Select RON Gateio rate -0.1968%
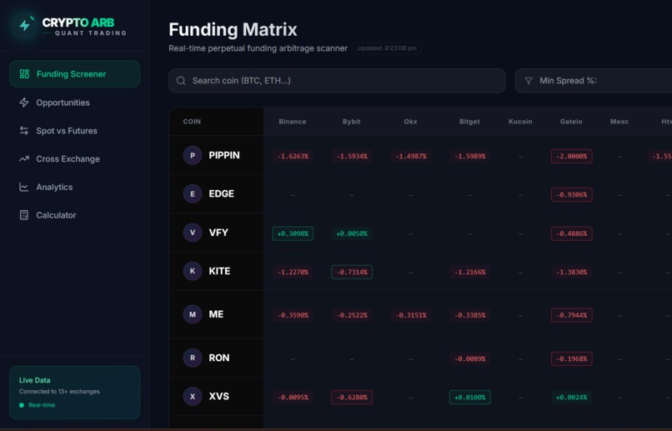This screenshot has width=672, height=431. click(x=572, y=358)
